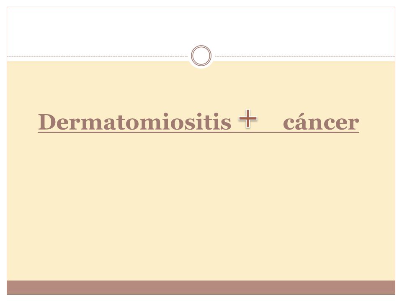Click the cream area left of Dermatomiositis
402x301 pixels.
pos(23,122)
